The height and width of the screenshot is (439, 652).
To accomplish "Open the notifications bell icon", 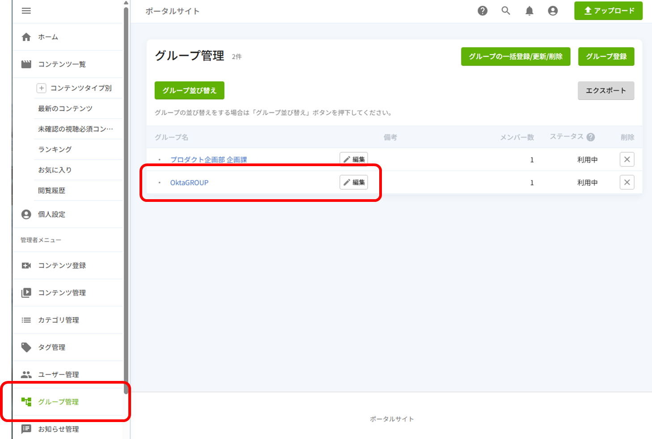I will (x=529, y=11).
